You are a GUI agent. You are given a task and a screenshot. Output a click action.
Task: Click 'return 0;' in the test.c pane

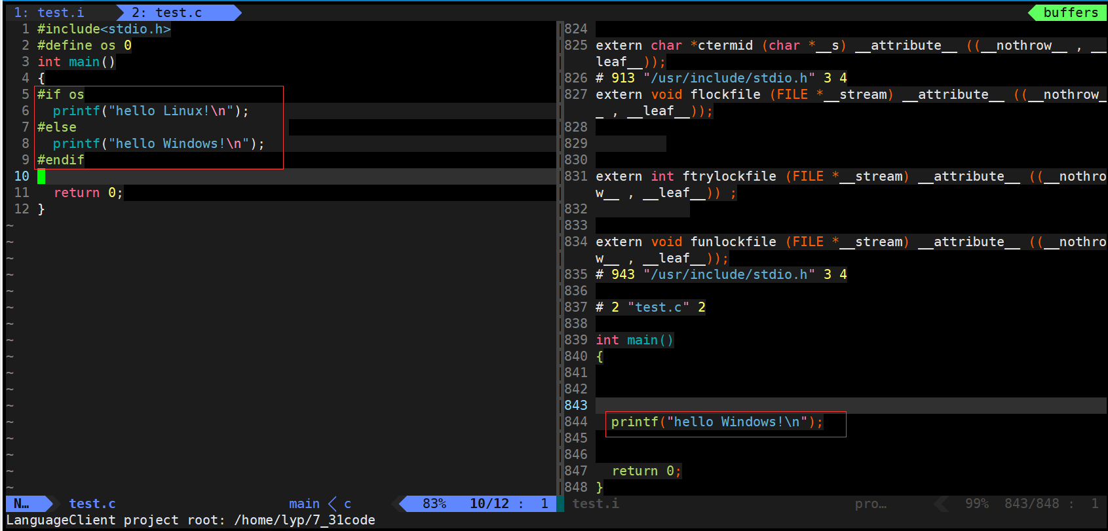click(x=88, y=192)
